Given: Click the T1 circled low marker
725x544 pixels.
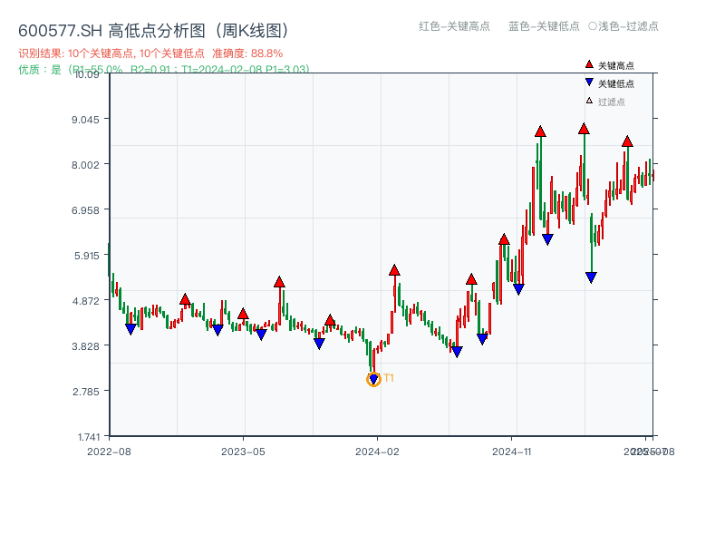Looking at the screenshot, I should 373,379.
